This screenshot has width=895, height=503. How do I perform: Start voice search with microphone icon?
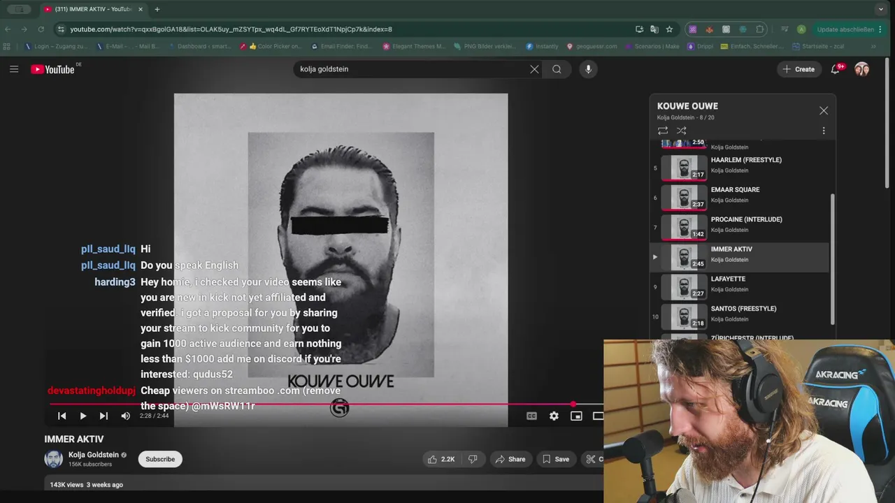pyautogui.click(x=588, y=69)
